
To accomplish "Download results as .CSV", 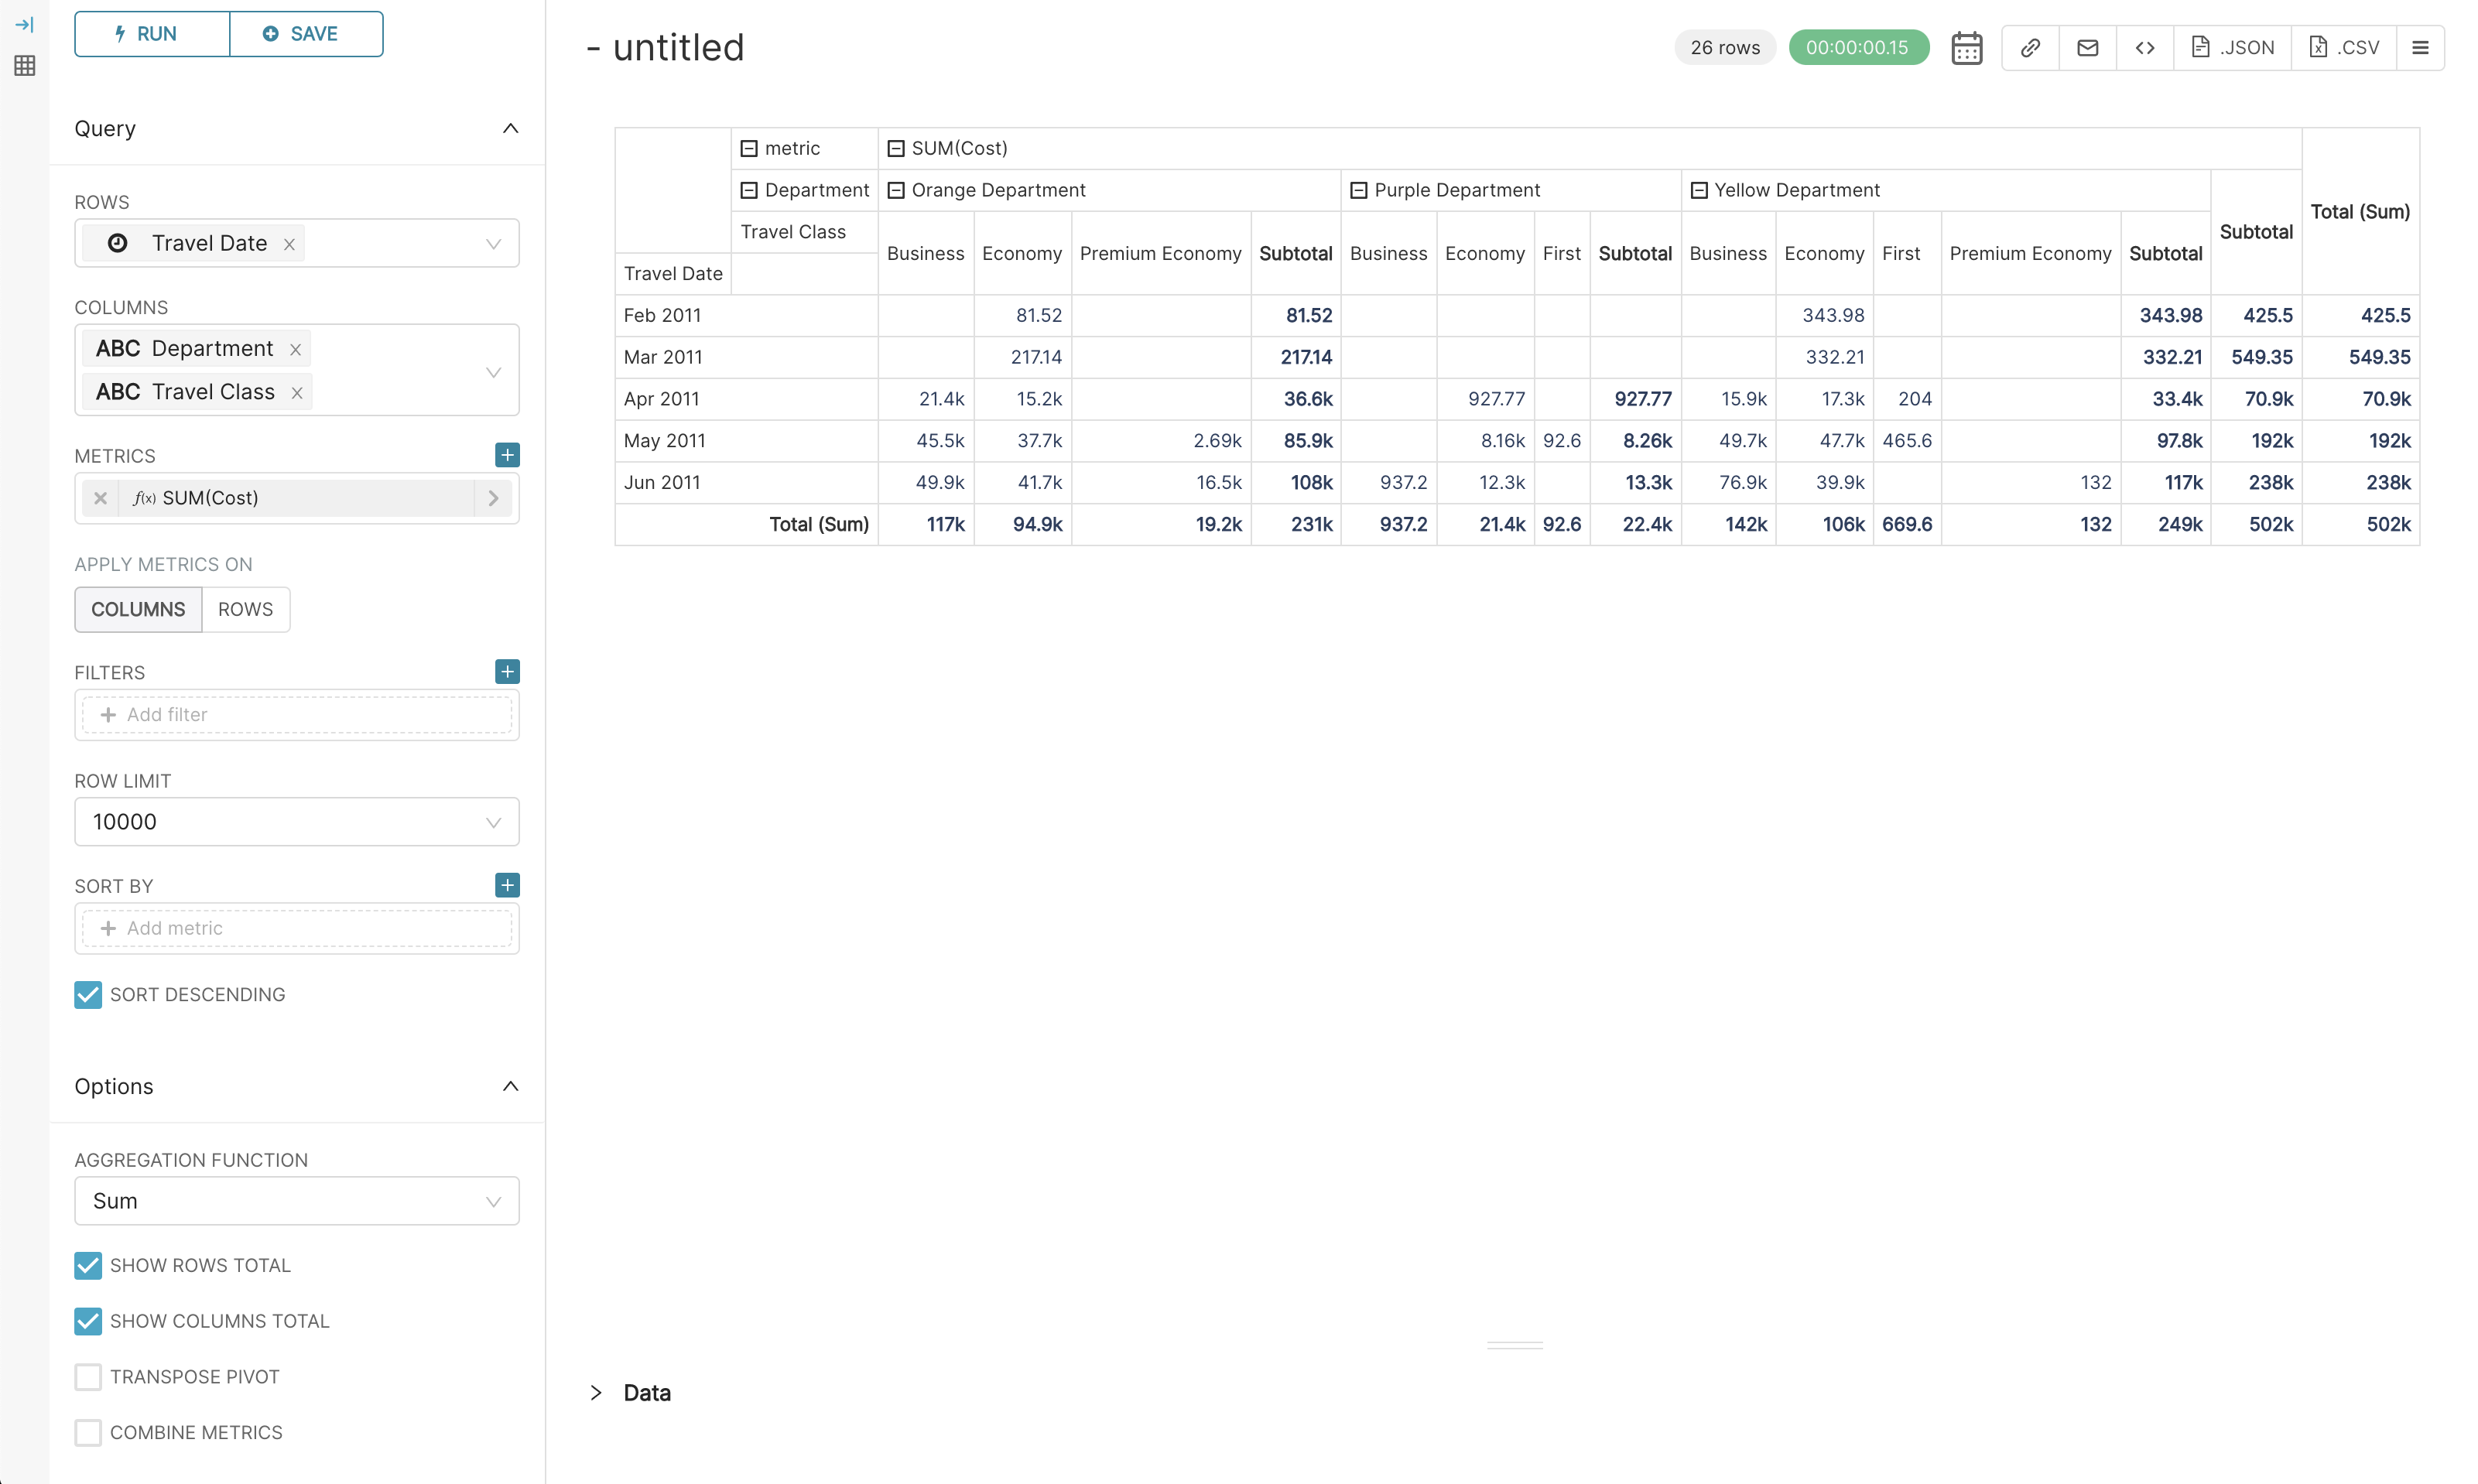I will click(2343, 47).
